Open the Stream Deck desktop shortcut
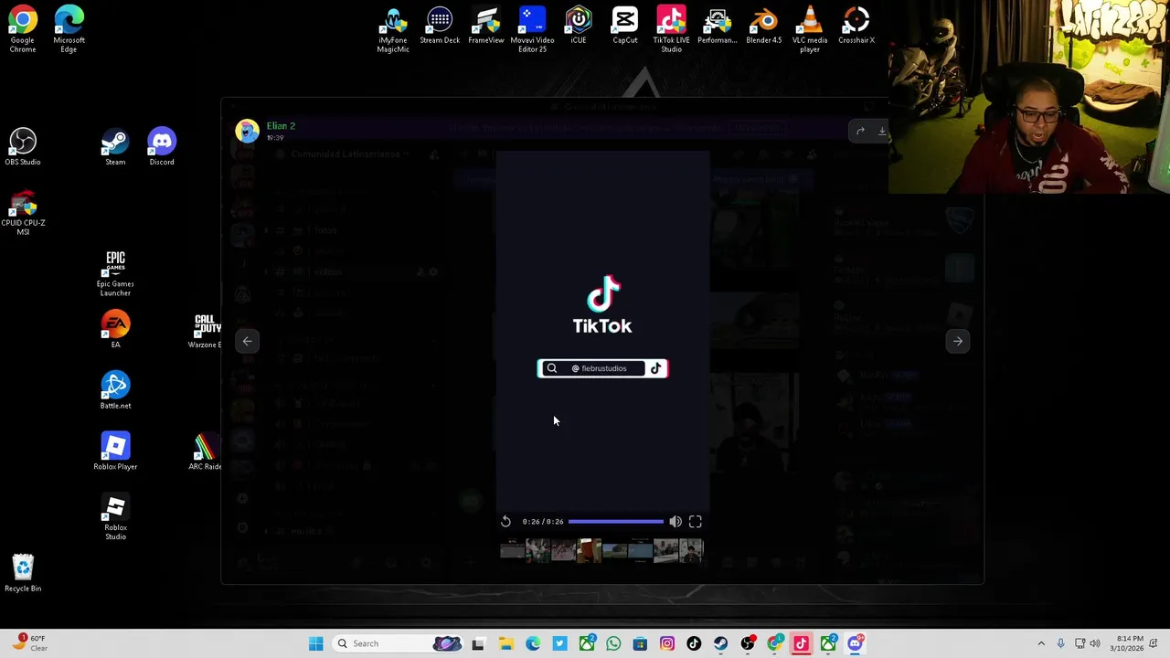 (440, 25)
